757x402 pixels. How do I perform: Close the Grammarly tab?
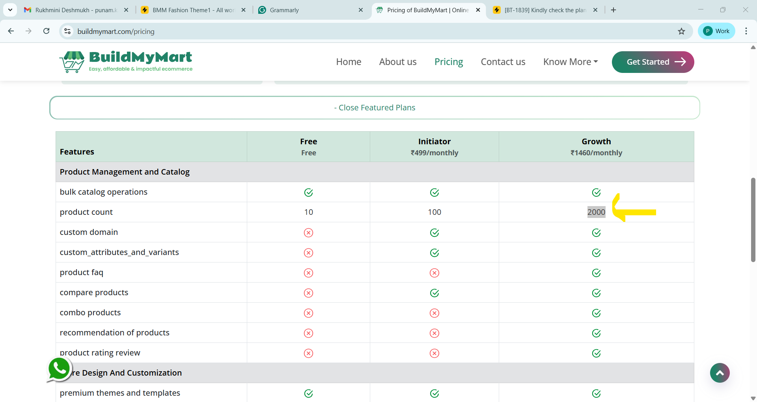click(361, 10)
